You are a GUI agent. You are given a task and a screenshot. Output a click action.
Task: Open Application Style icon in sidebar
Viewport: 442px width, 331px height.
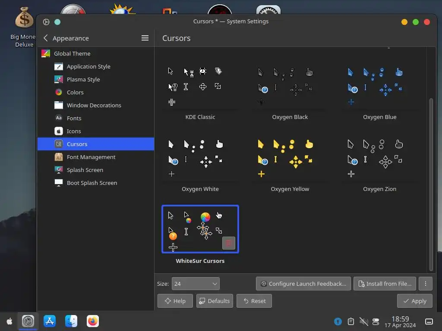coord(59,66)
